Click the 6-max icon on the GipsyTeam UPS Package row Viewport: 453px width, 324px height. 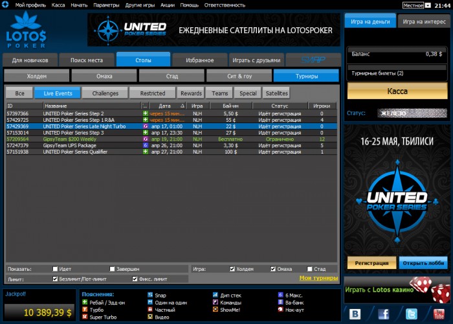[x=146, y=145]
